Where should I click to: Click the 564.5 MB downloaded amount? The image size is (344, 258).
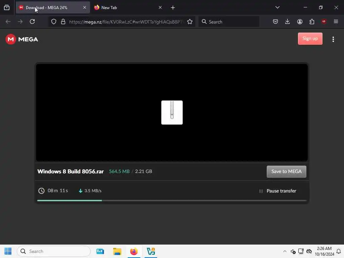point(119,172)
